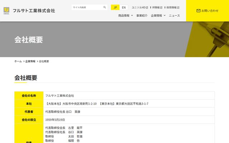Open the ニュース menu item
Screen dimensions: 229x143
[x=174, y=15]
